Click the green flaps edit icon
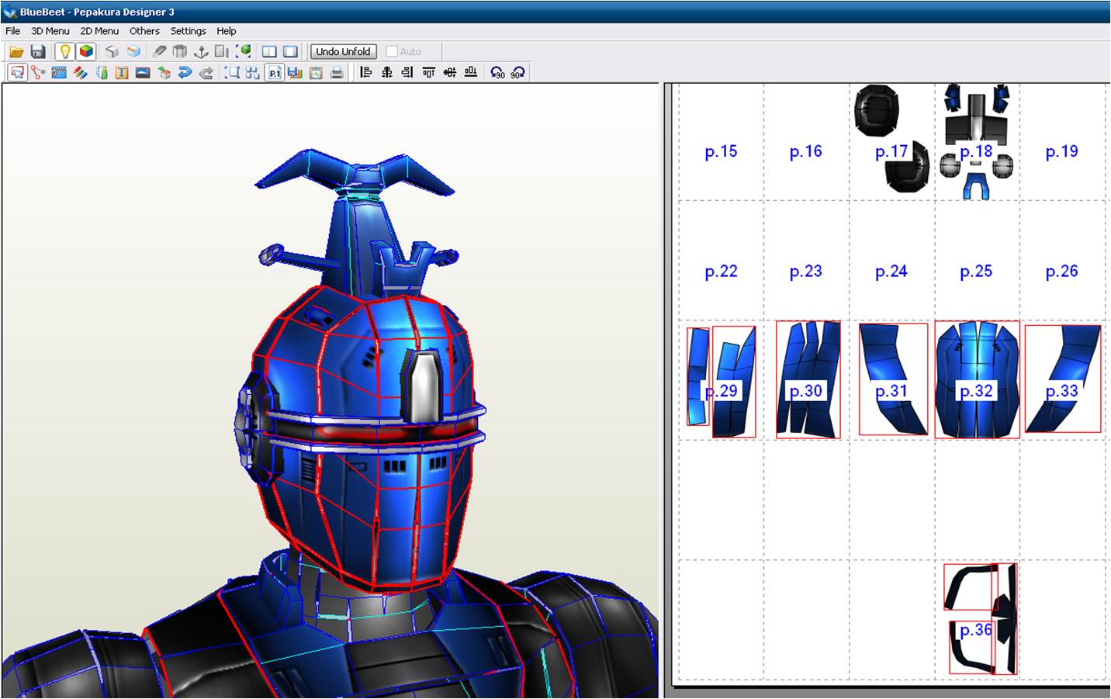 tap(101, 73)
